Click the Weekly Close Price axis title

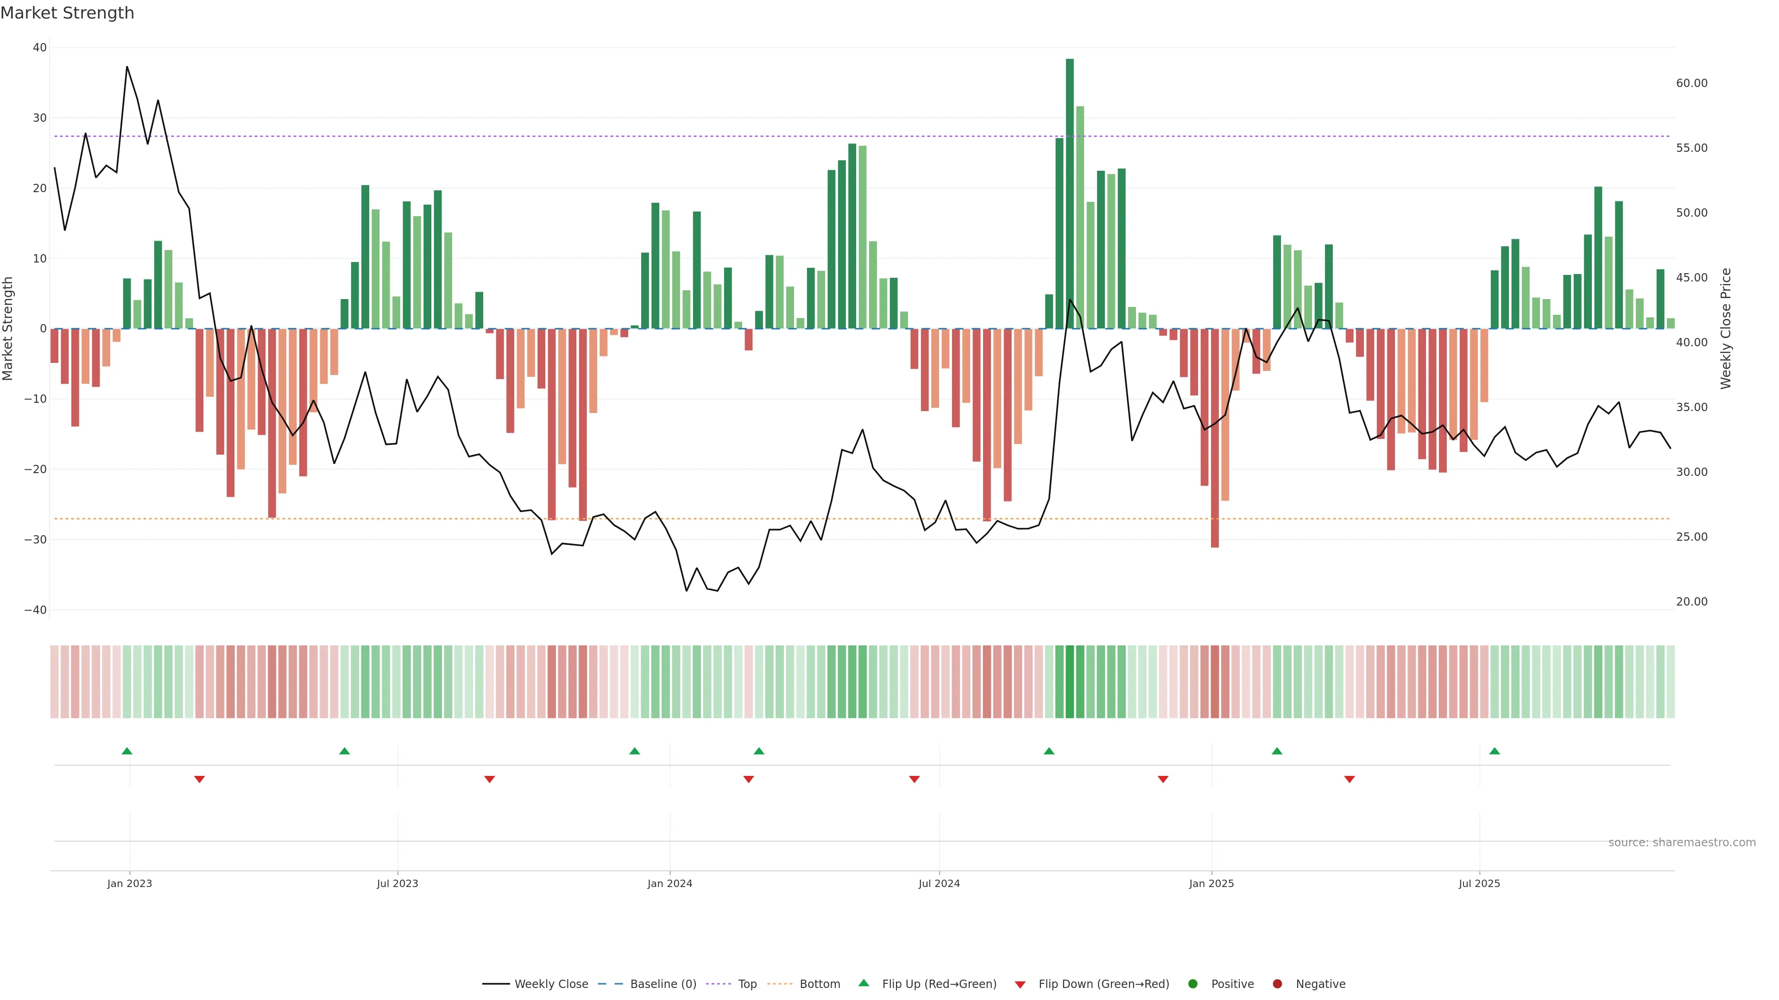[1726, 329]
